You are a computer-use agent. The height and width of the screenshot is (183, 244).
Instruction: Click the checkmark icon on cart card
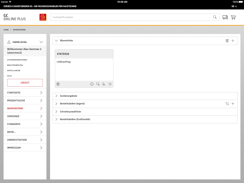pyautogui.click(x=92, y=84)
